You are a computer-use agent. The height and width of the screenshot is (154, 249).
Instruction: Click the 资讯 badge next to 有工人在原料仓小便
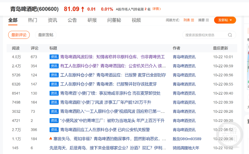(x=54, y=66)
